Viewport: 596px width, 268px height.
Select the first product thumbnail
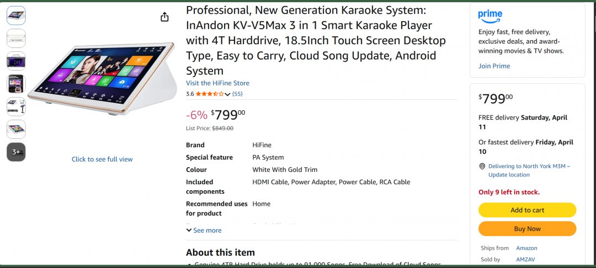[x=16, y=15]
